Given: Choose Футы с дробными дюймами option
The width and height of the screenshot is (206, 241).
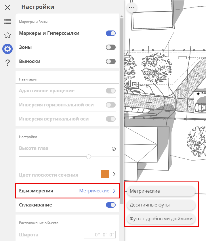Looking at the screenshot, I should pos(161,219).
